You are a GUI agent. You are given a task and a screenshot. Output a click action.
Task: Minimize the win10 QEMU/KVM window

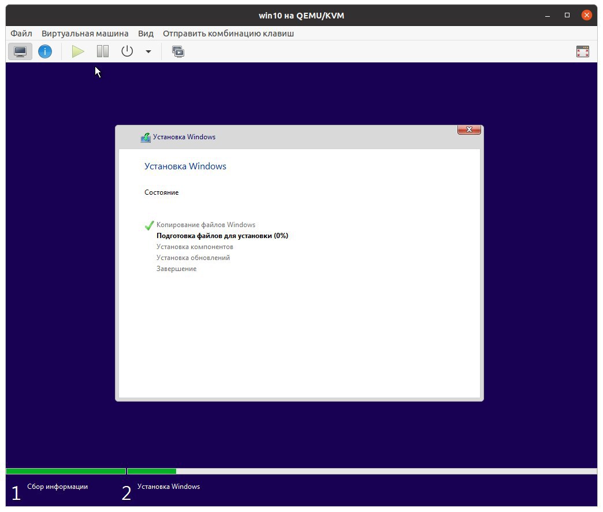(x=547, y=16)
